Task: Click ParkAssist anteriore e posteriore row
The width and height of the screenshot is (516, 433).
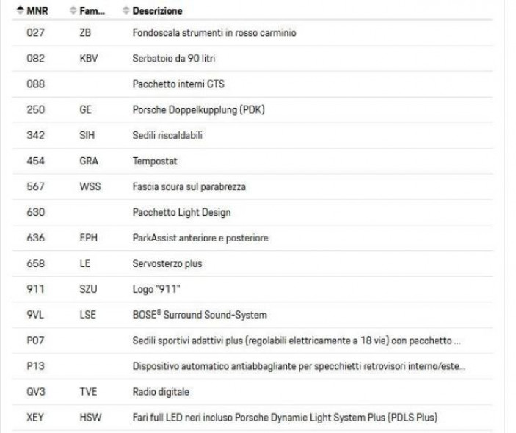Action: (x=252, y=239)
